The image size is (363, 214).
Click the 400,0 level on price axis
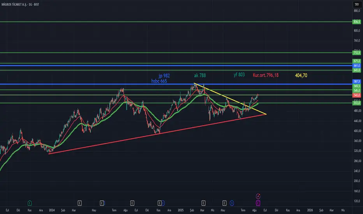tap(357, 131)
